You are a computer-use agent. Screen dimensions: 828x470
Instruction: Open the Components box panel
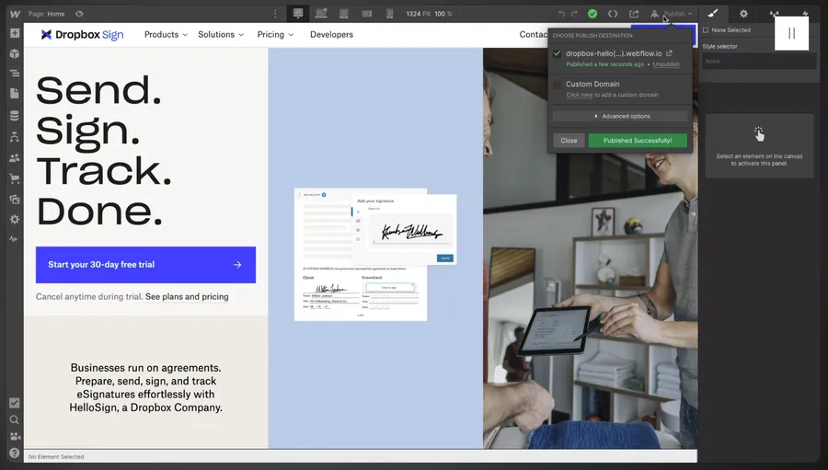tap(15, 53)
